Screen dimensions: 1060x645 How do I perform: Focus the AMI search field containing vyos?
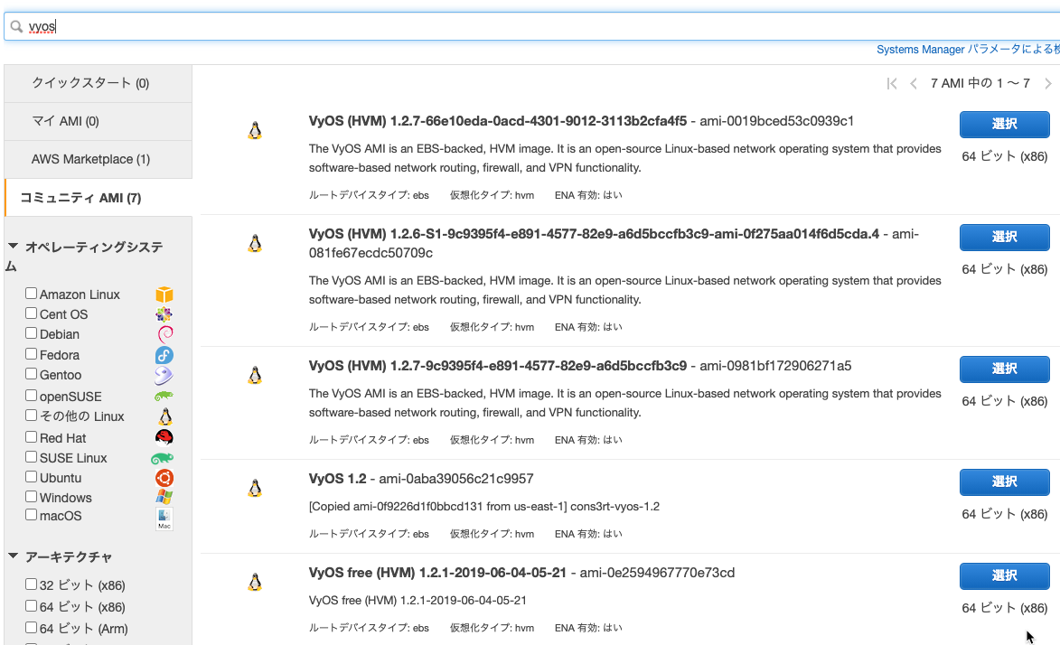click(x=532, y=27)
